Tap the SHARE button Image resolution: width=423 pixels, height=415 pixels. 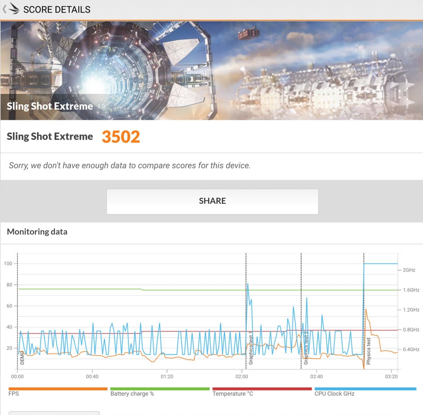coord(212,201)
